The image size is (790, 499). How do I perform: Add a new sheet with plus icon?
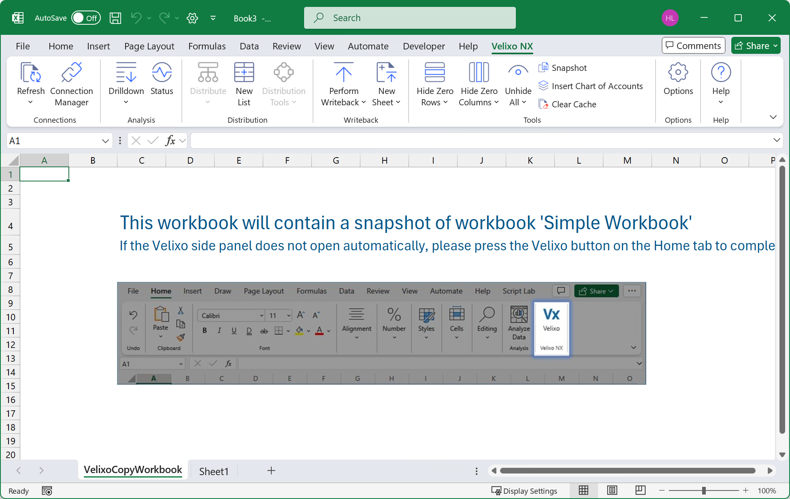271,471
